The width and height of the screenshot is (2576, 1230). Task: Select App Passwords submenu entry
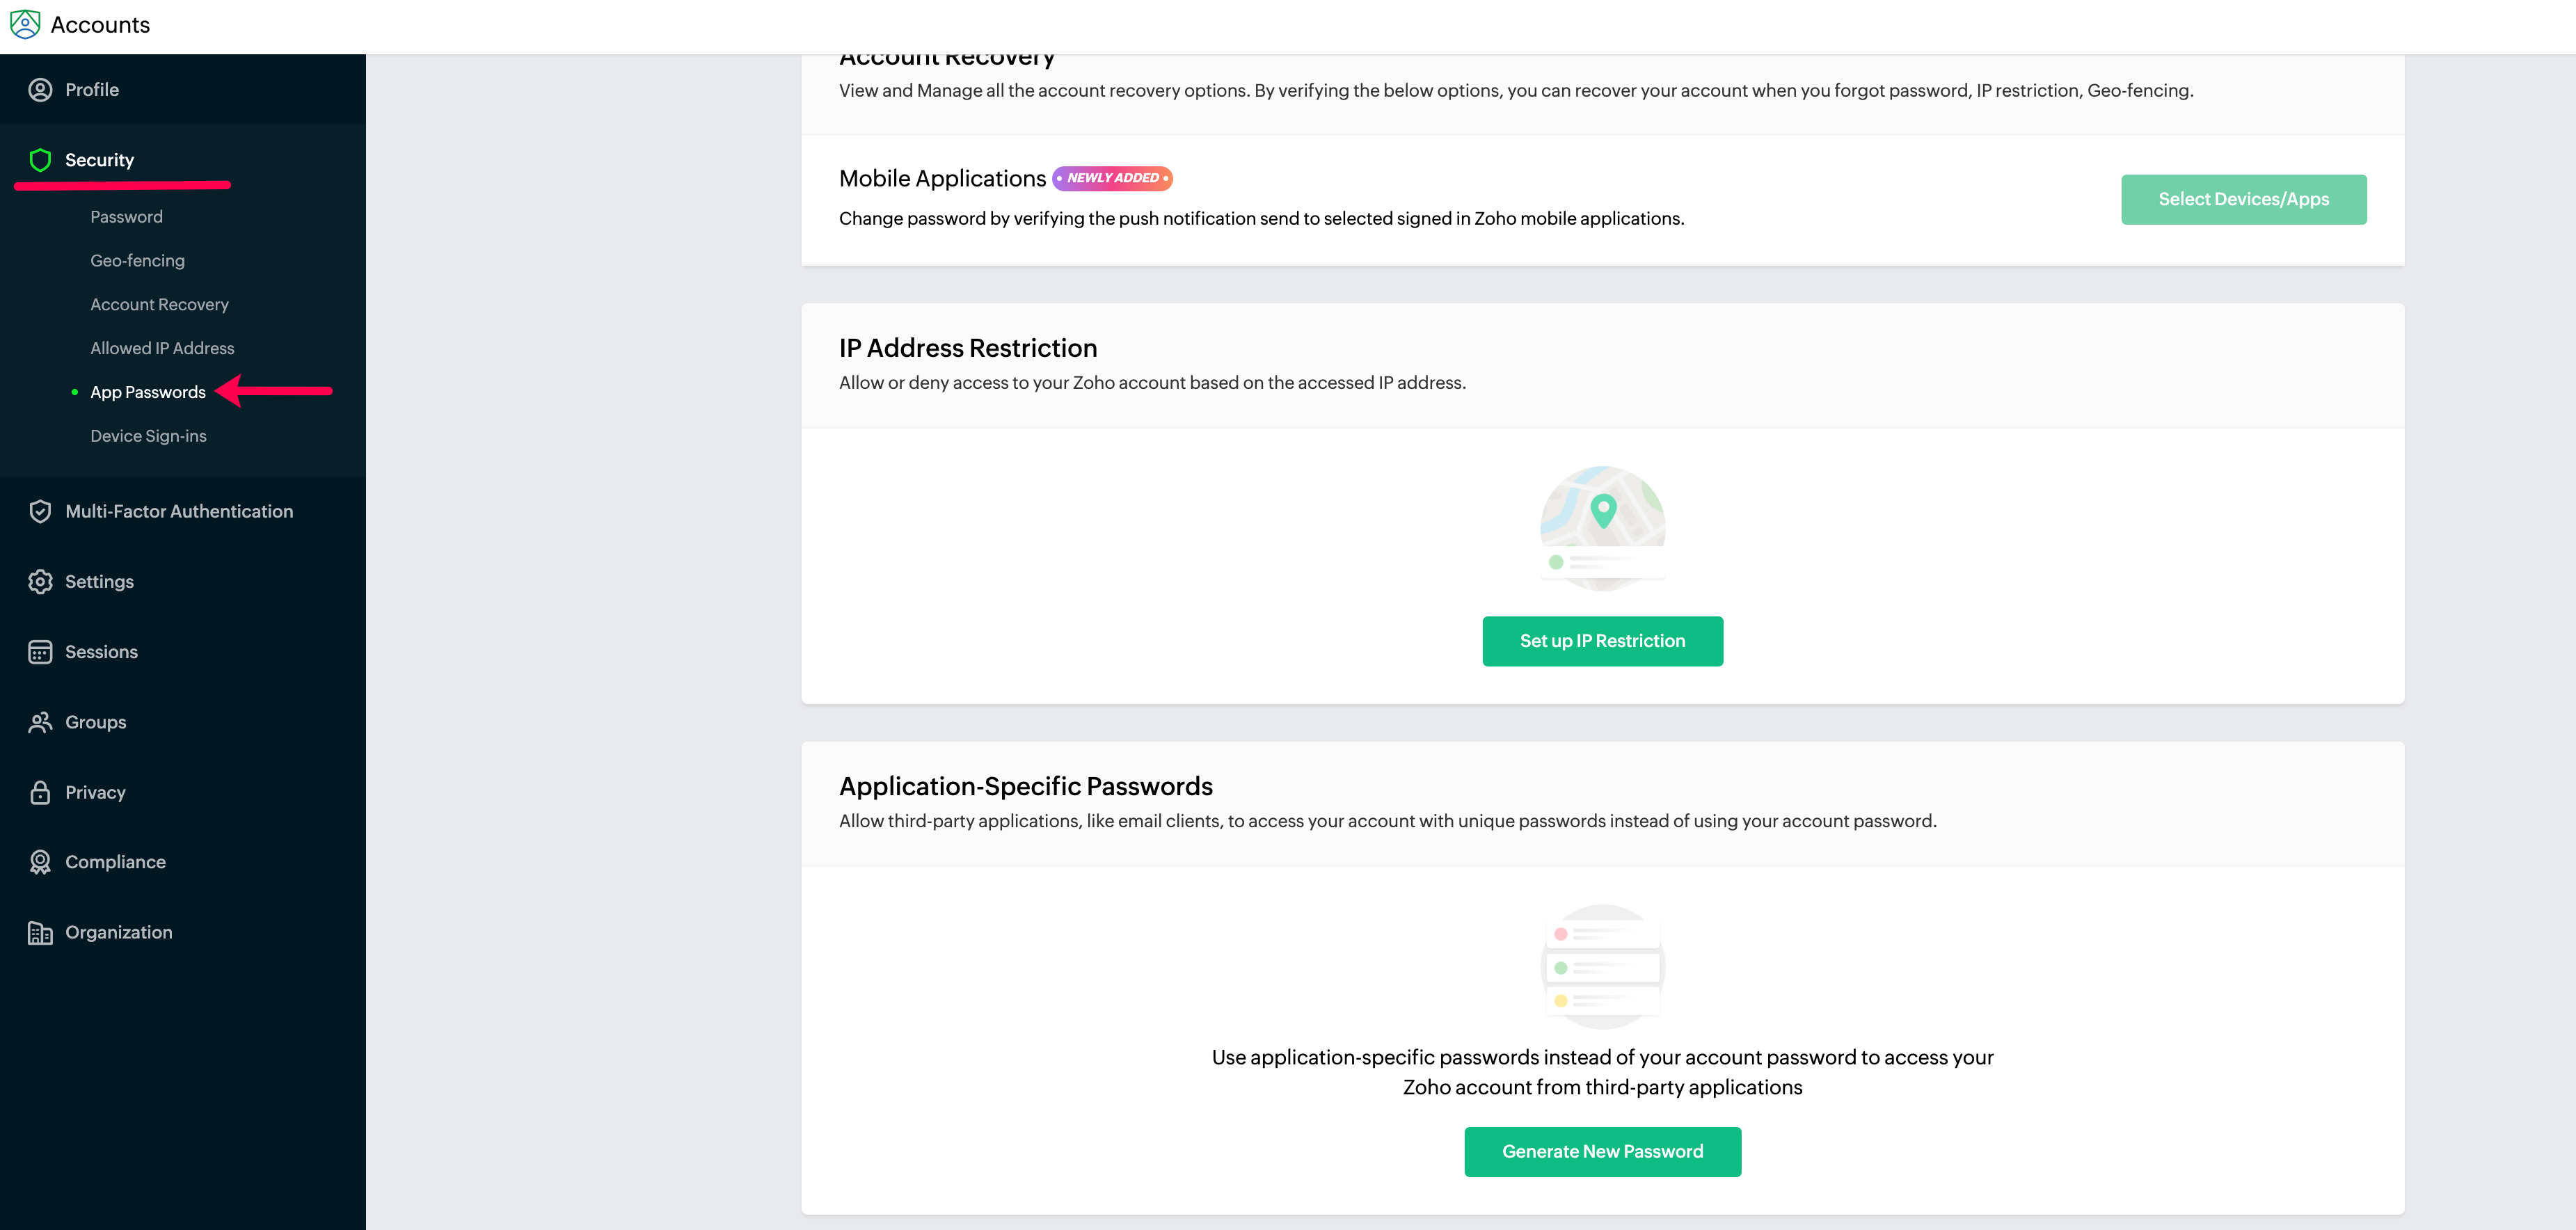(148, 392)
